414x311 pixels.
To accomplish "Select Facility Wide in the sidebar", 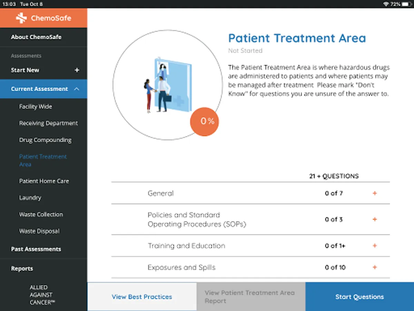I will point(36,107).
